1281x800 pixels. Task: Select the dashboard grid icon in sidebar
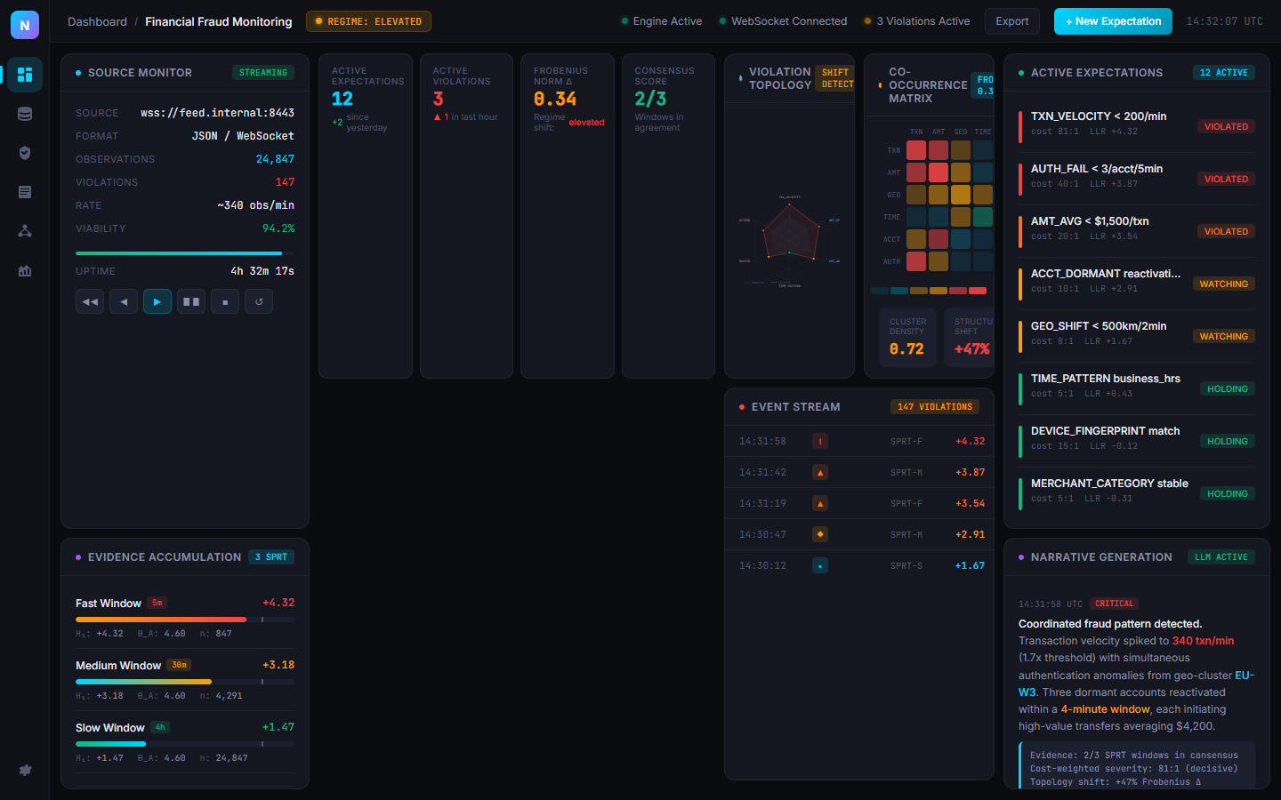[25, 75]
